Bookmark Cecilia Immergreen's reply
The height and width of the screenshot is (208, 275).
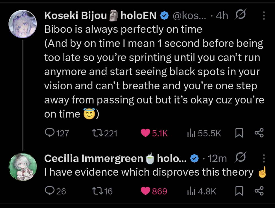239,191
